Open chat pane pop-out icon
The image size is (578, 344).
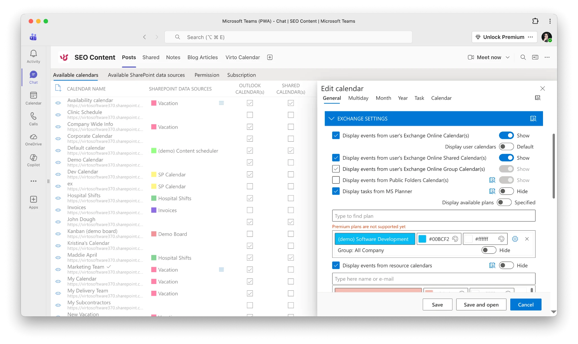pyautogui.click(x=535, y=57)
